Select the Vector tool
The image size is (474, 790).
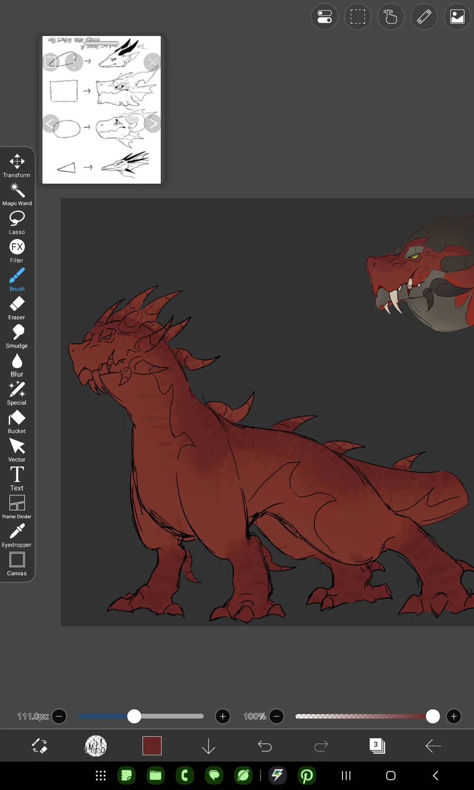[x=17, y=450]
